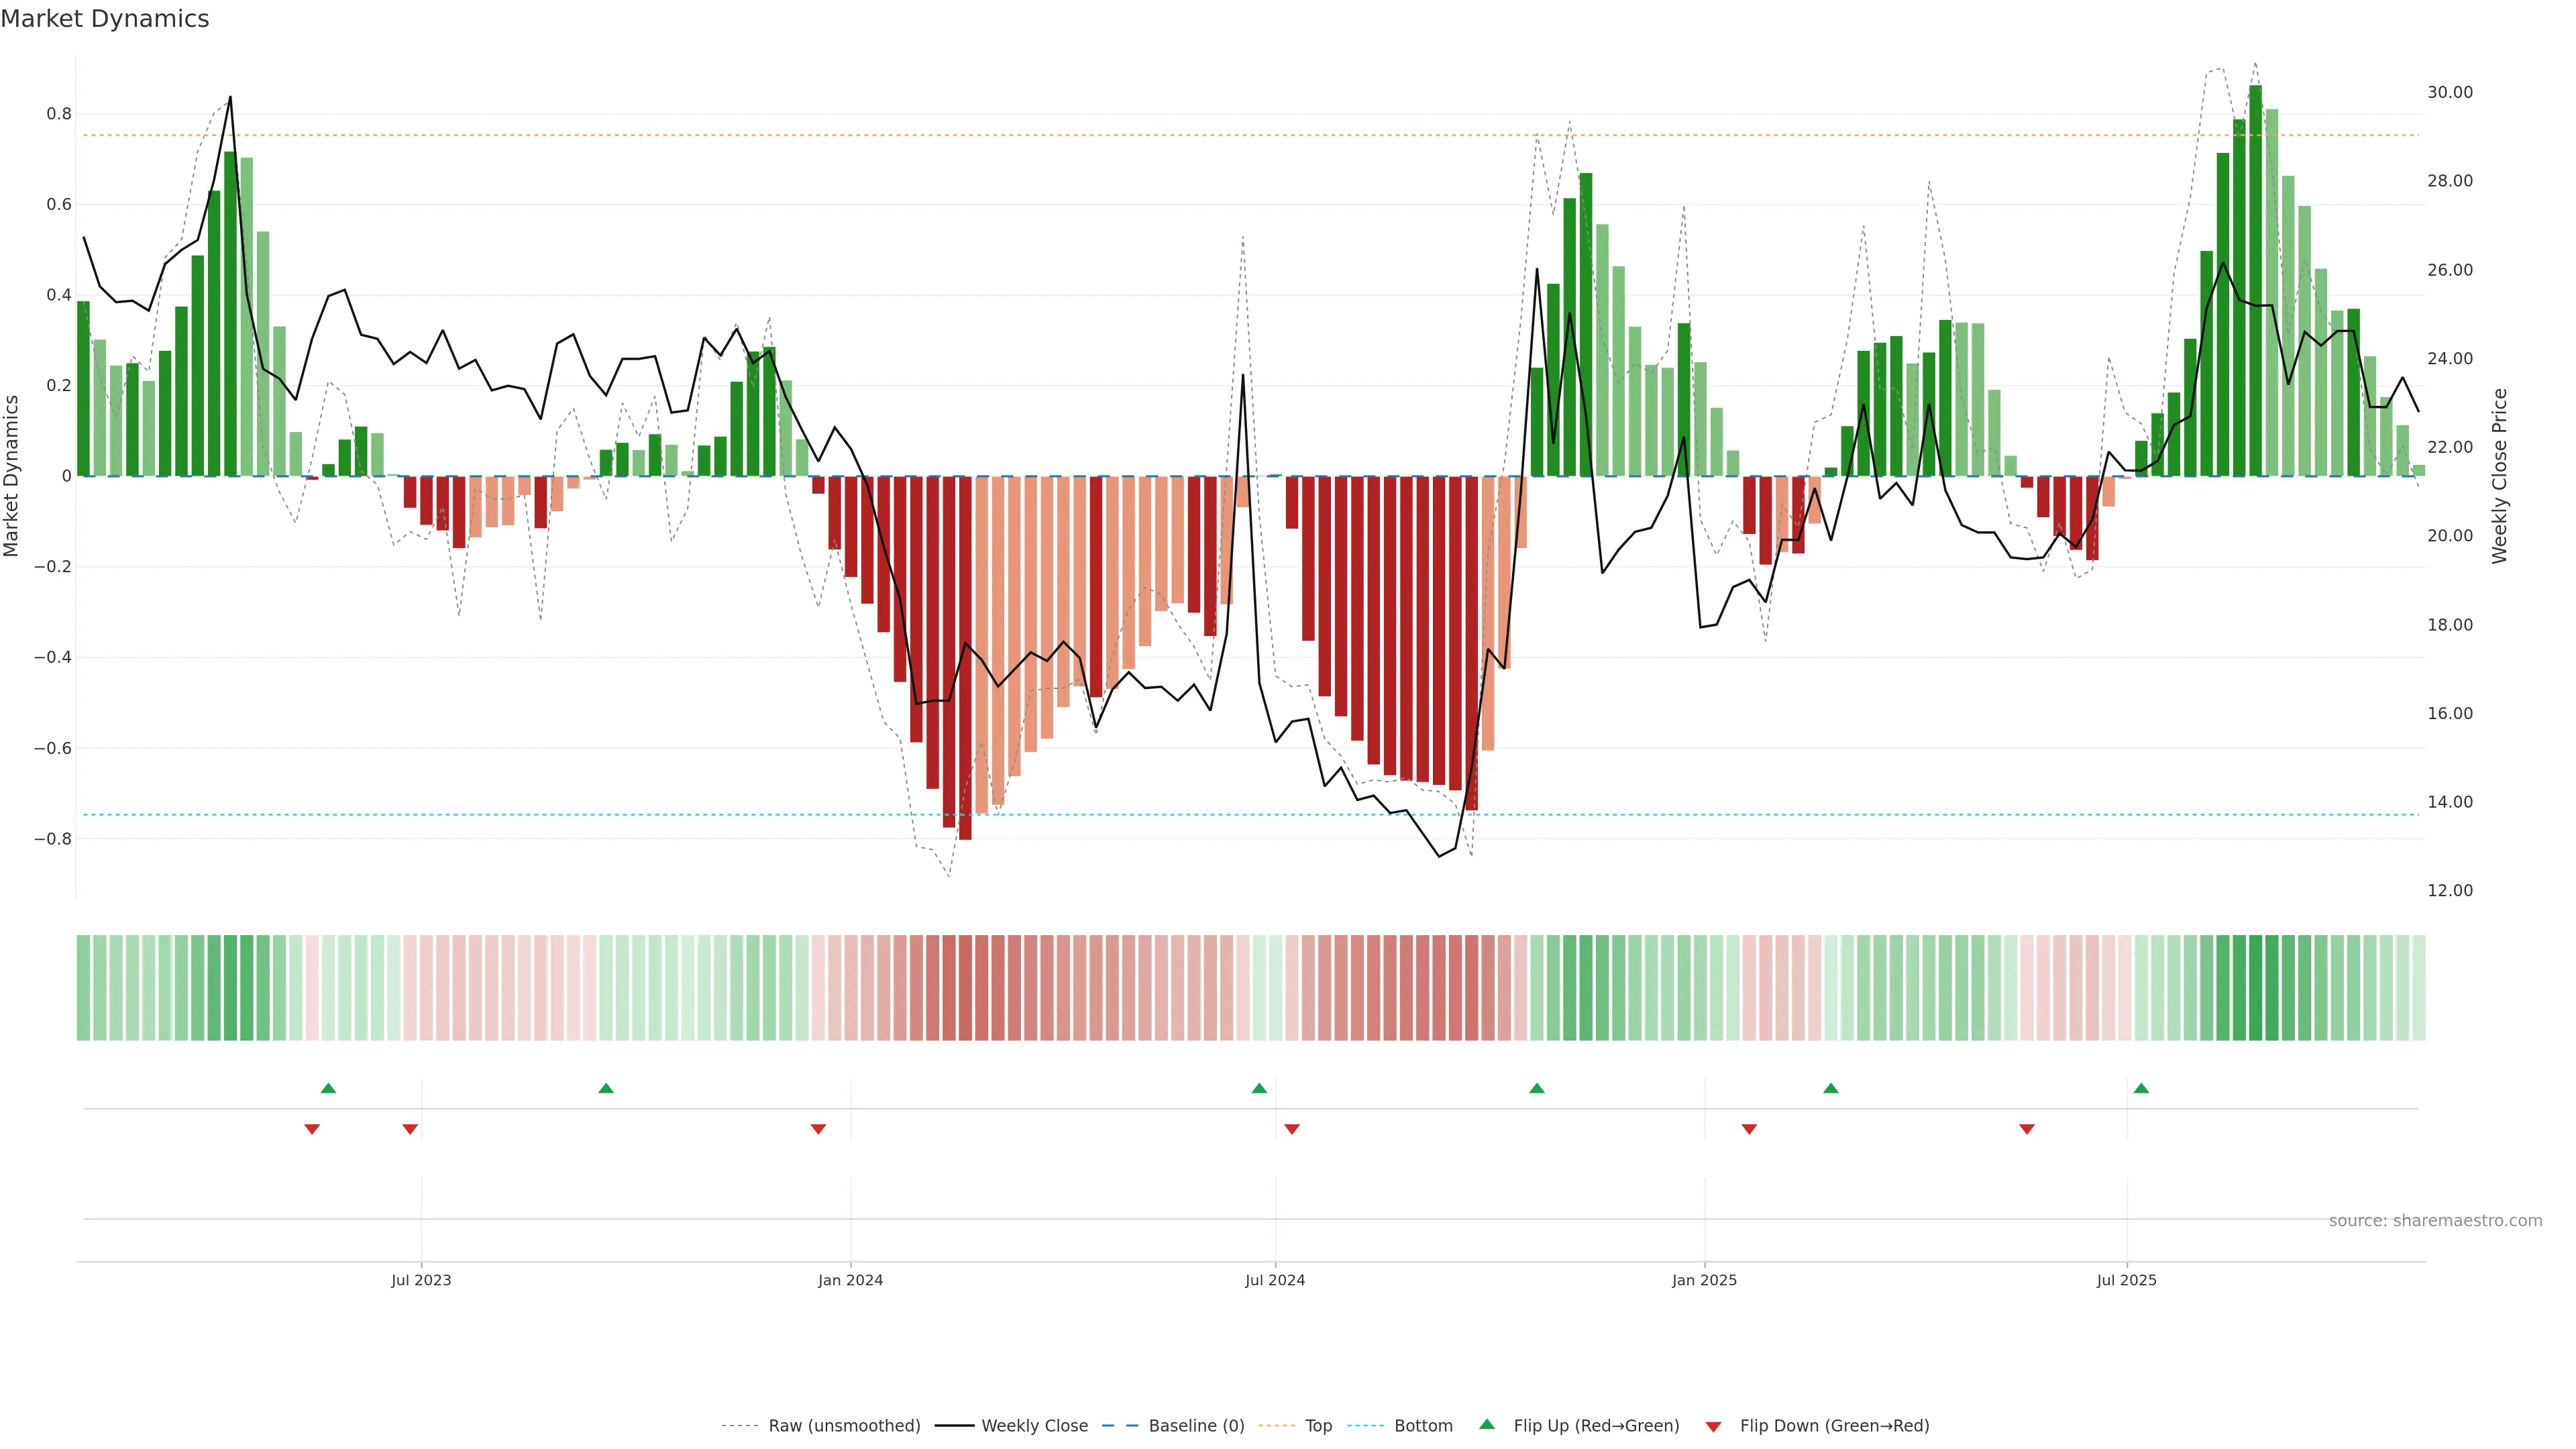2576x1449 pixels.
Task: Click the red flip-down triangle just after Jan 2025
Action: [x=1749, y=1129]
